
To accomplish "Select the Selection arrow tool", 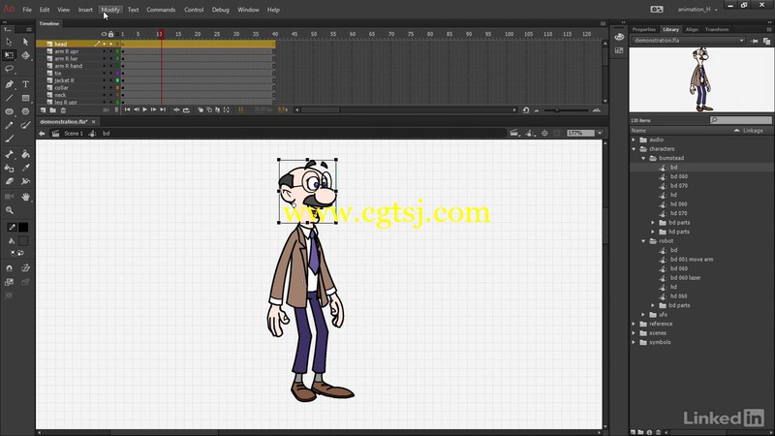I will pyautogui.click(x=9, y=42).
